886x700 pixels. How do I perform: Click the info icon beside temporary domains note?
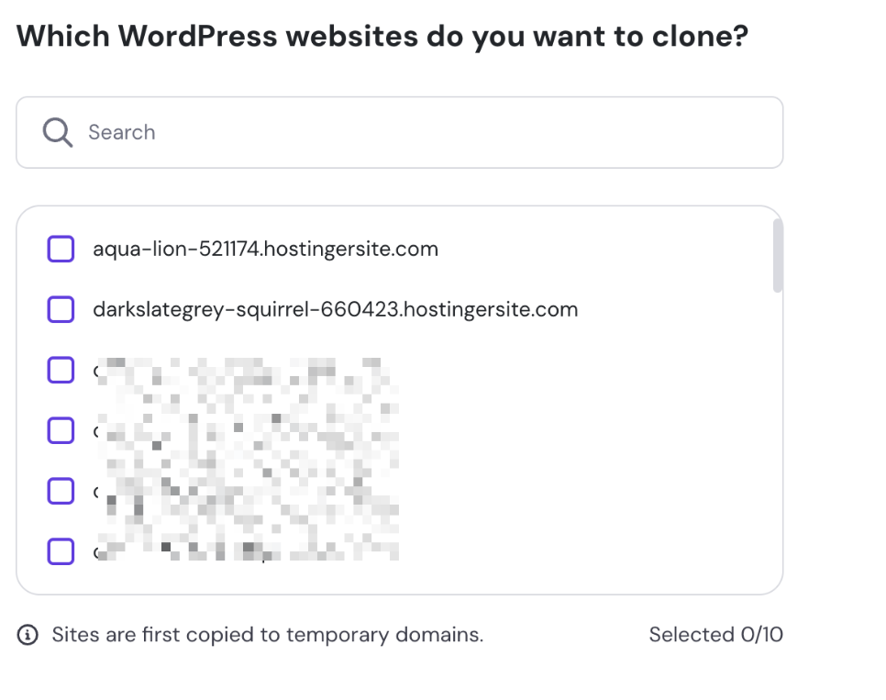click(28, 635)
